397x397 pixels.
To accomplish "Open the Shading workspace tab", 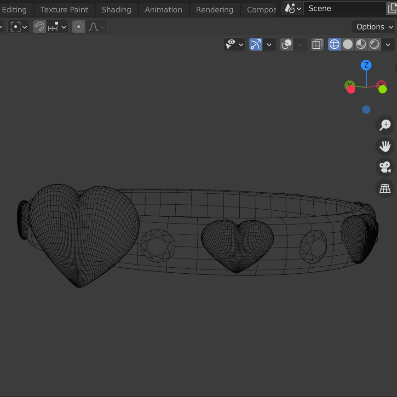I will [x=116, y=10].
